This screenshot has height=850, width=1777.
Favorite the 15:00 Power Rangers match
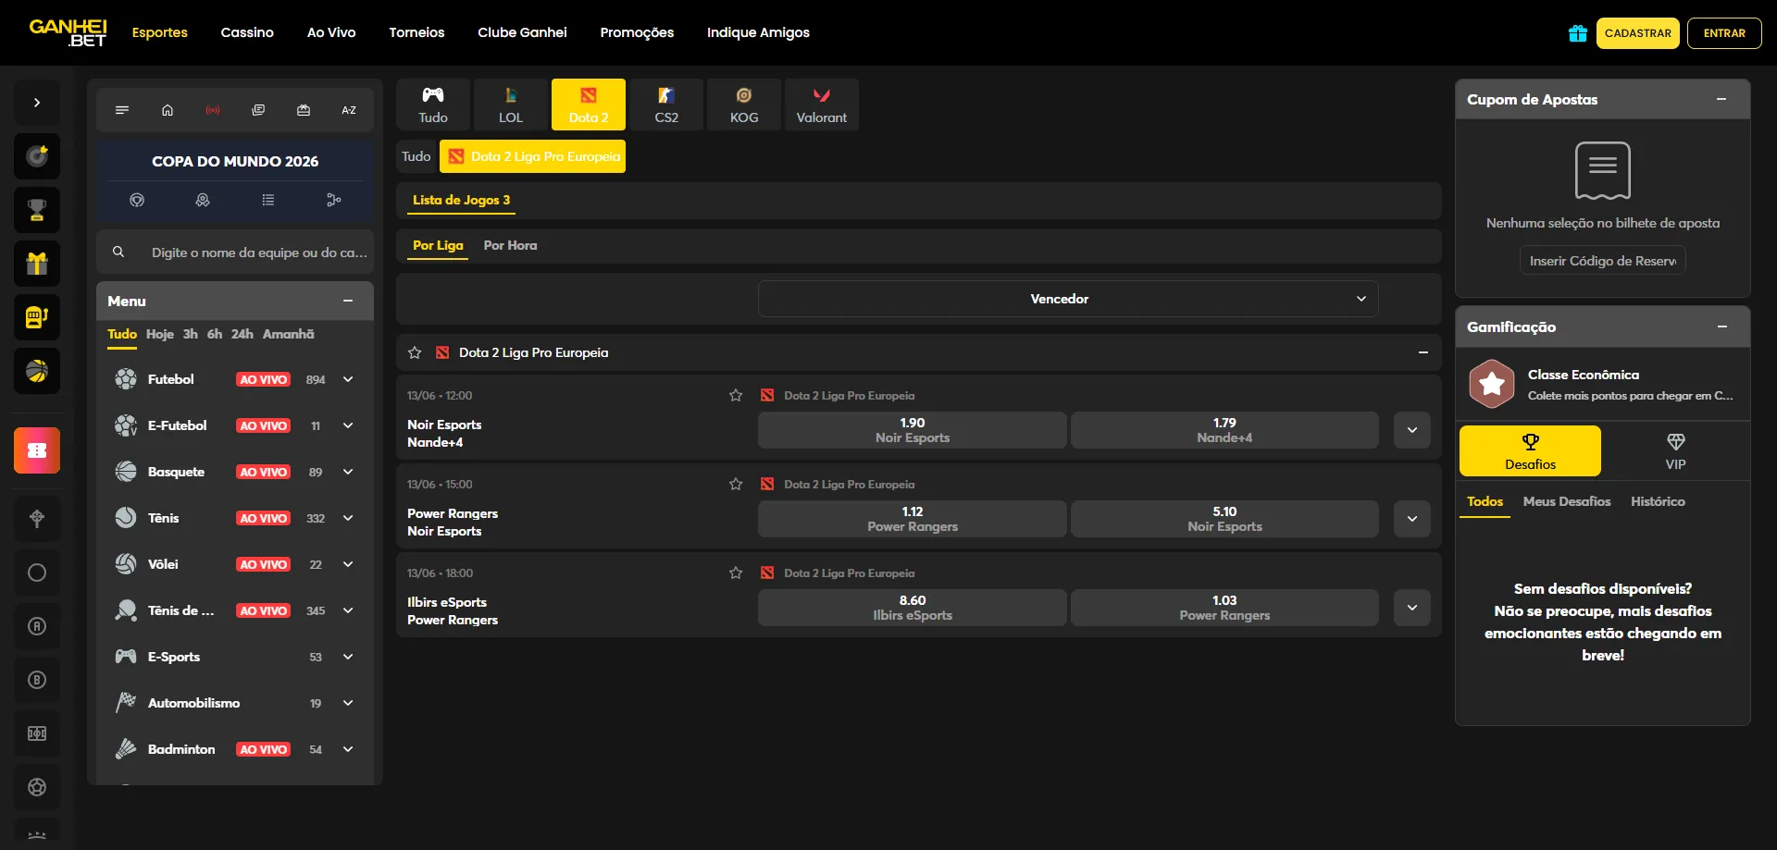736,484
